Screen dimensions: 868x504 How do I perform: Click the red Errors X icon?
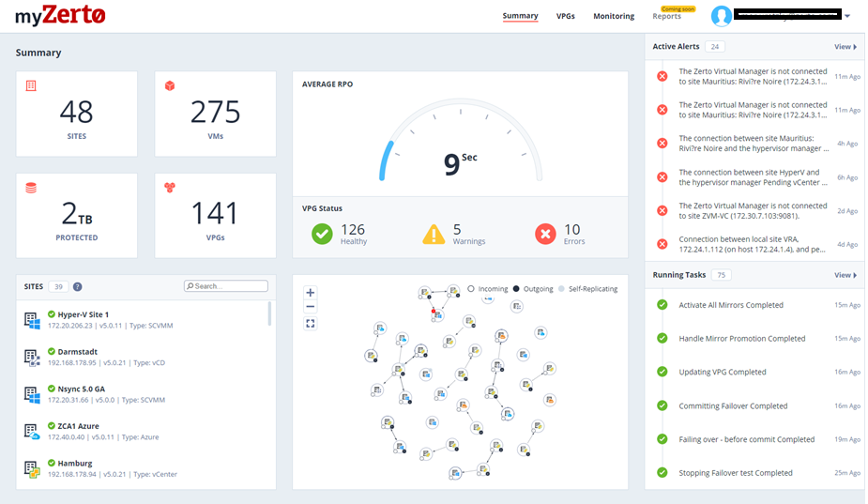click(545, 234)
